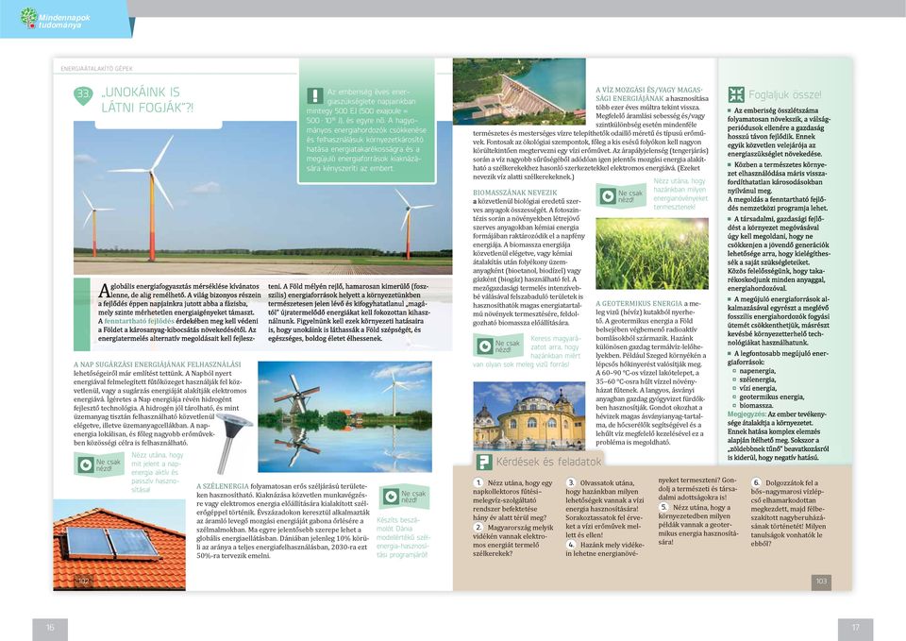This screenshot has width=906, height=641.
Task: Click question number 4 circle
Action: pyautogui.click(x=571, y=545)
